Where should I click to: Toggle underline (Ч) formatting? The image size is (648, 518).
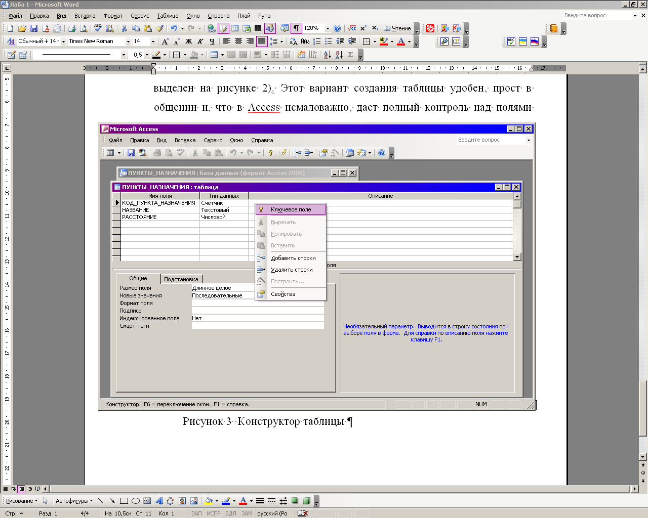[x=212, y=41]
